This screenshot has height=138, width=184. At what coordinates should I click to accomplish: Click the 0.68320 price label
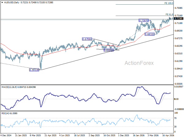150,34
